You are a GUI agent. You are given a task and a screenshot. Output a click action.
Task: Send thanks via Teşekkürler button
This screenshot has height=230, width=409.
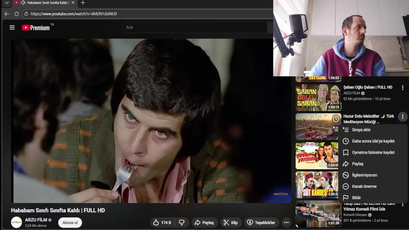point(261,223)
